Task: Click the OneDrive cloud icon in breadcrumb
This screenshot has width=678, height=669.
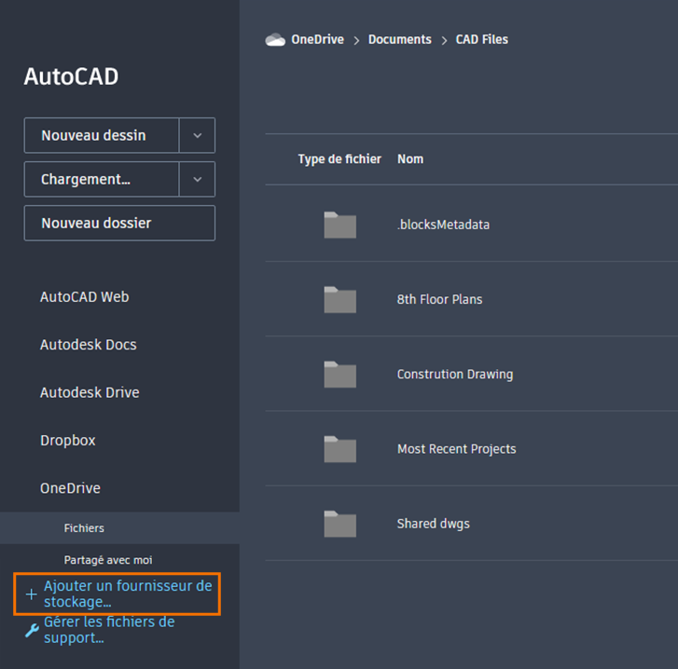Action: coord(275,40)
